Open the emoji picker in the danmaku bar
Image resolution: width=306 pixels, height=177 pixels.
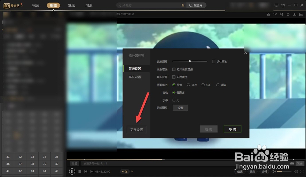292,163
